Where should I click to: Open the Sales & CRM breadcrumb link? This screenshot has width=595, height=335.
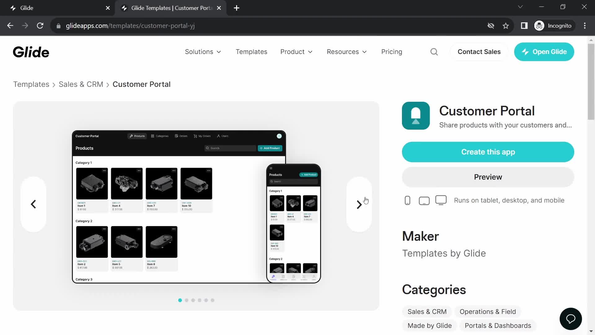81,84
